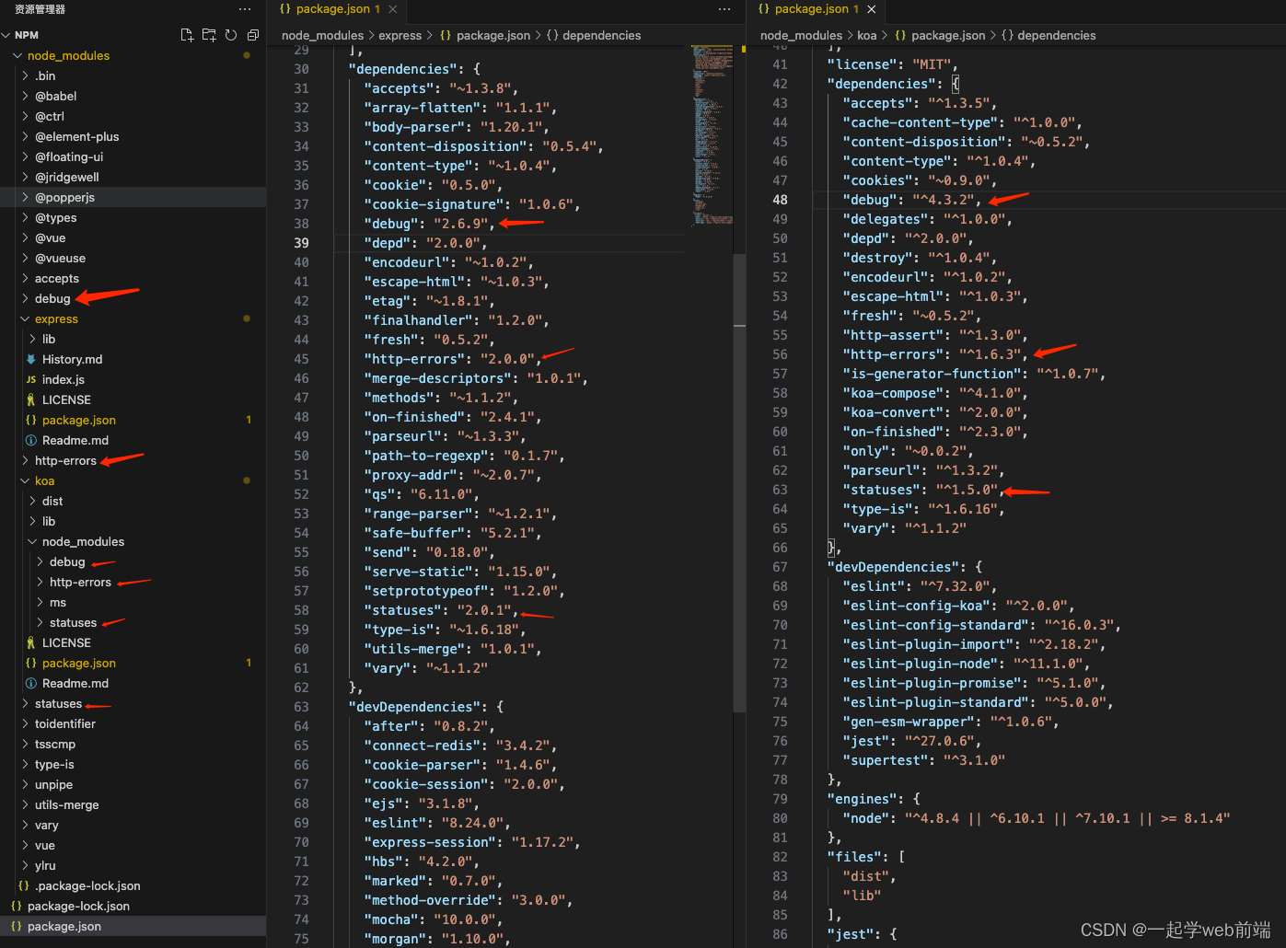
Task: Open more actions for the left editor group
Action: [724, 9]
